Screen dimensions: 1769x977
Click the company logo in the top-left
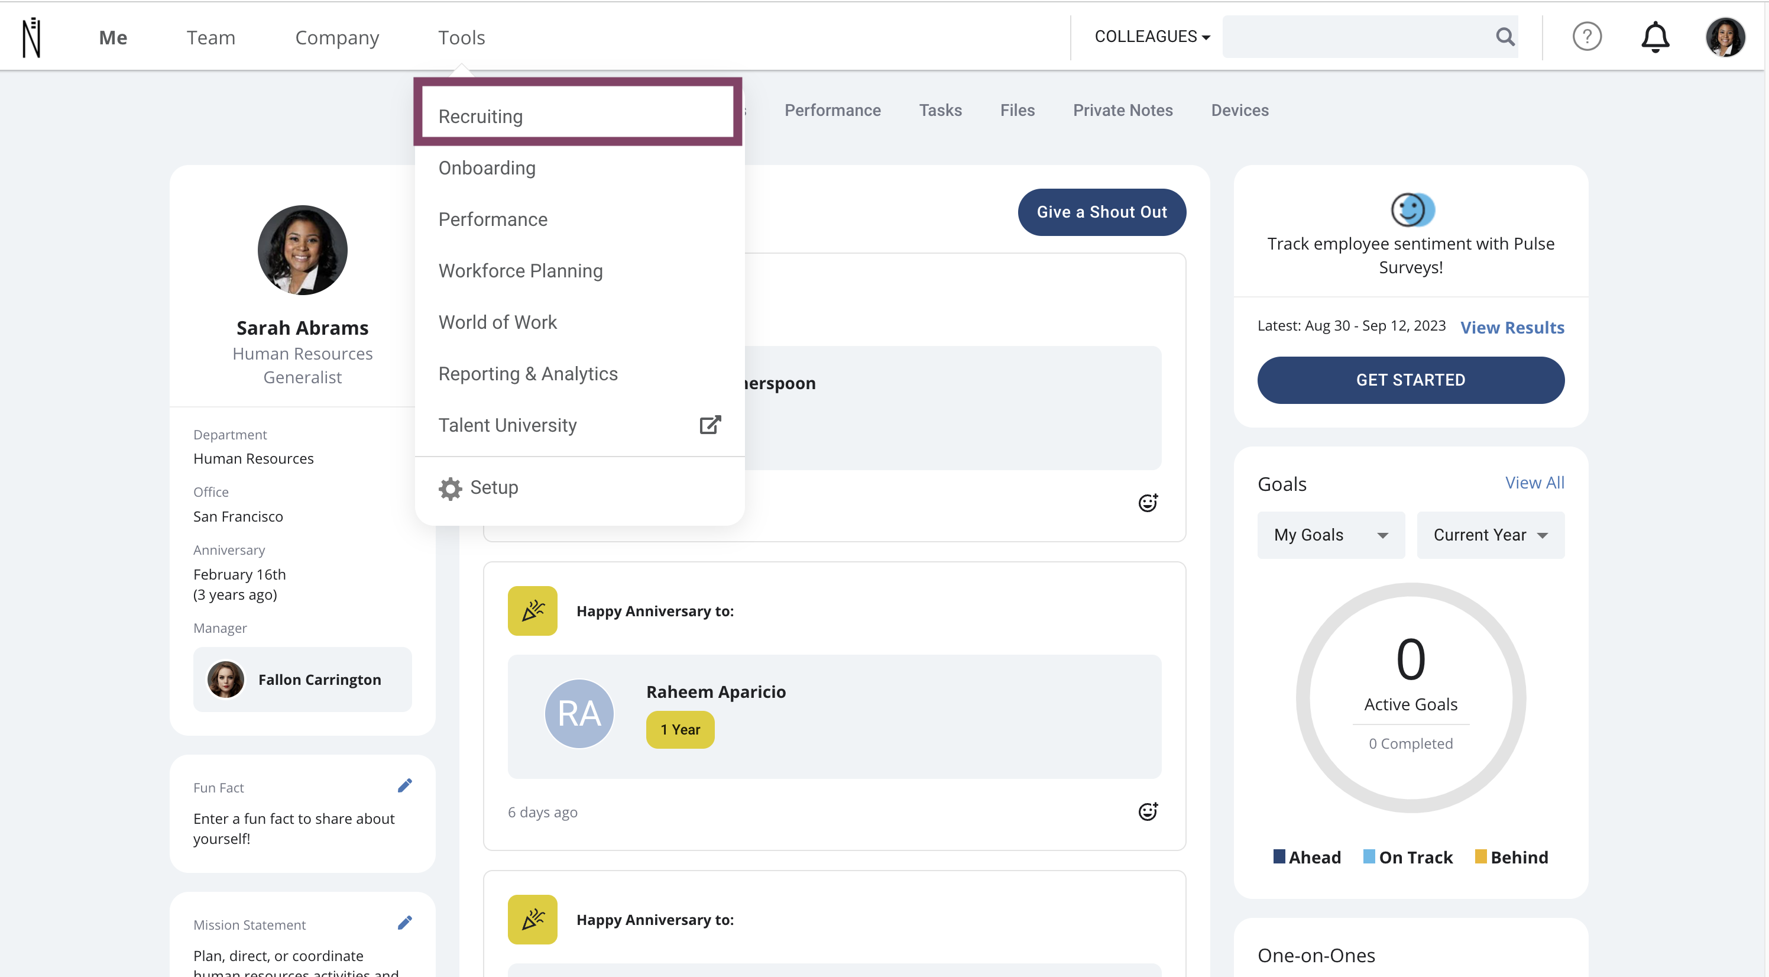tap(31, 37)
